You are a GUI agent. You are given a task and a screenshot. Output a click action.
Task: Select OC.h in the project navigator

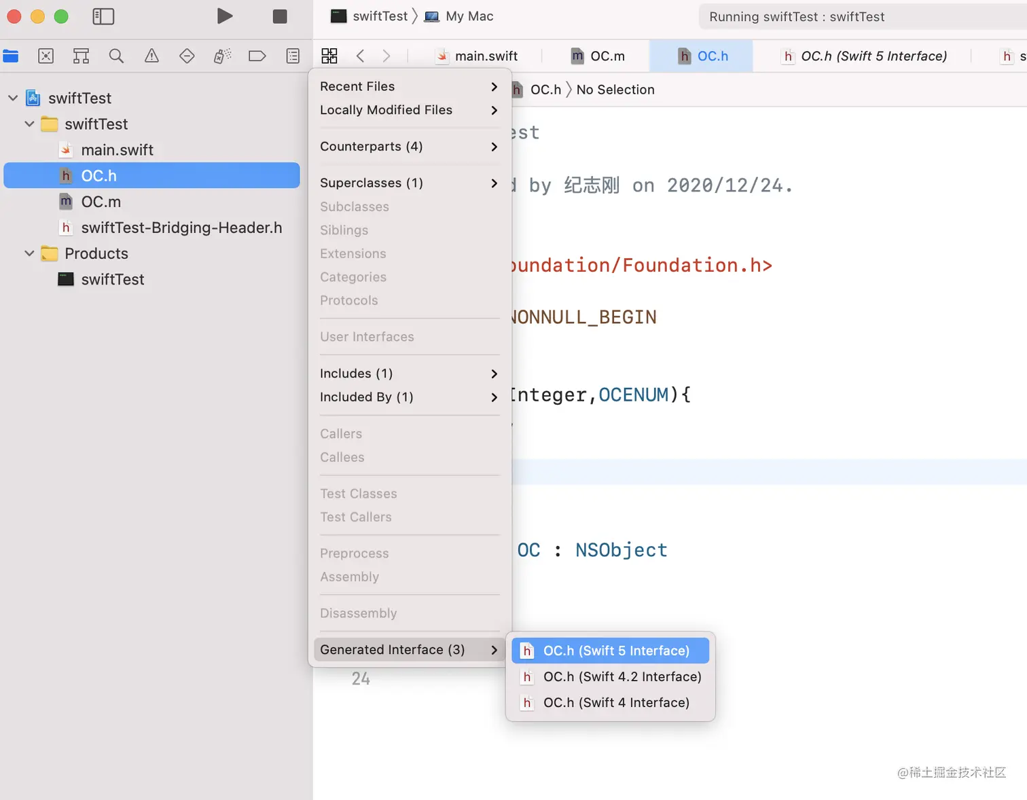pos(151,175)
